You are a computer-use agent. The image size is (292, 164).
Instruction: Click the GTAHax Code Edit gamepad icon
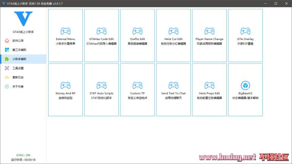tap(102, 31)
